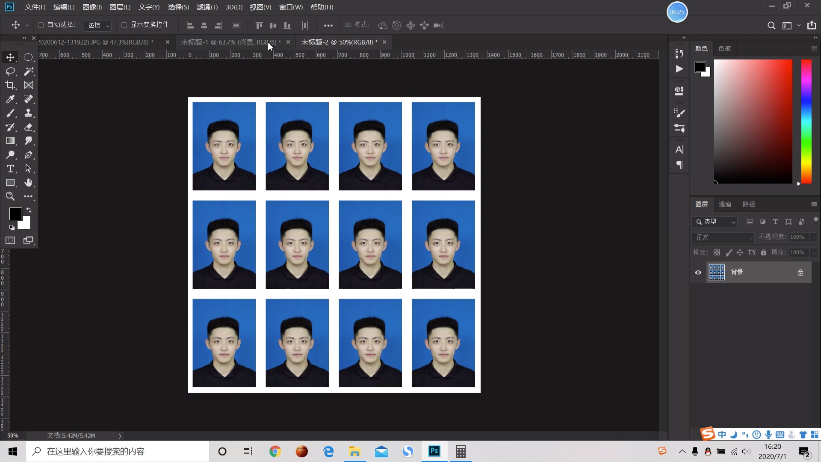Toggle lock all padlock icon

point(764,252)
